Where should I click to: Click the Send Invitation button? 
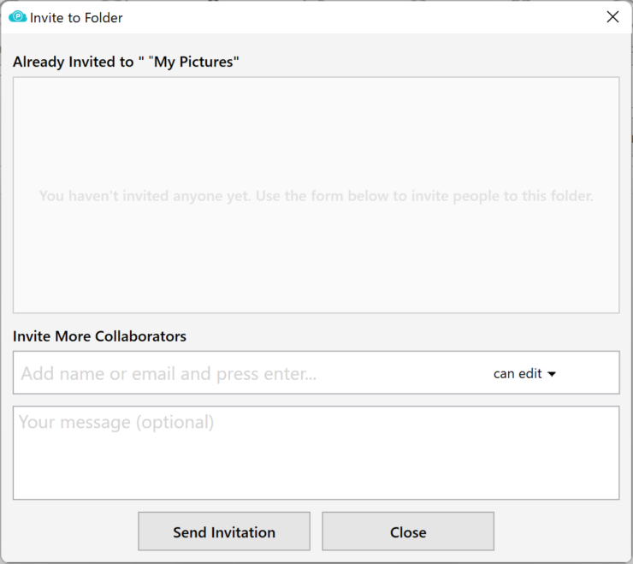pos(224,531)
